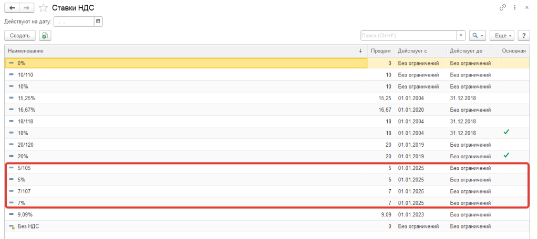Copy link using the chain icon
Viewport: 538px width, 239px height.
point(503,7)
